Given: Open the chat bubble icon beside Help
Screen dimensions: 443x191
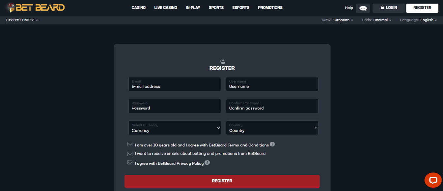Looking at the screenshot, I should (x=363, y=8).
